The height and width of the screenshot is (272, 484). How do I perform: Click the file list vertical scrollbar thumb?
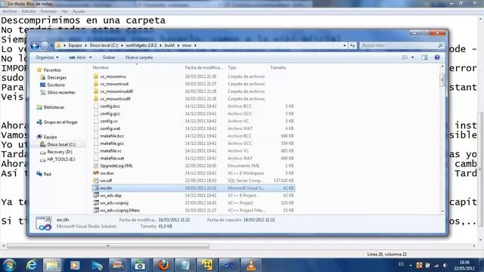[x=442, y=80]
